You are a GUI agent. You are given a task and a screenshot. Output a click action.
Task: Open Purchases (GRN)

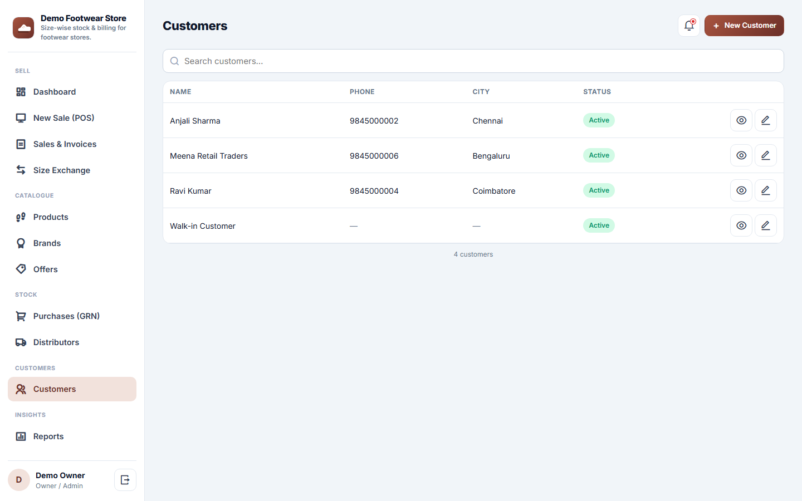(72, 316)
